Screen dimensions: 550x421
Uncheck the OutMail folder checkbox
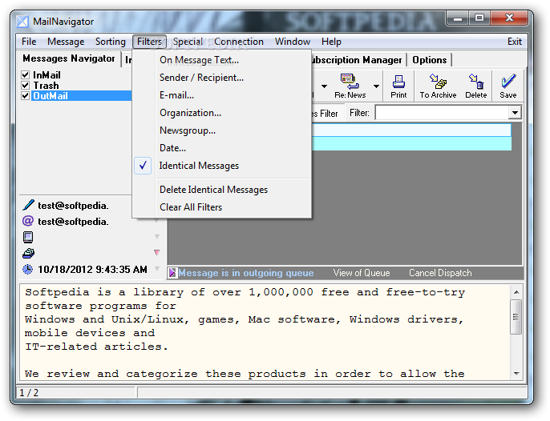(26, 95)
